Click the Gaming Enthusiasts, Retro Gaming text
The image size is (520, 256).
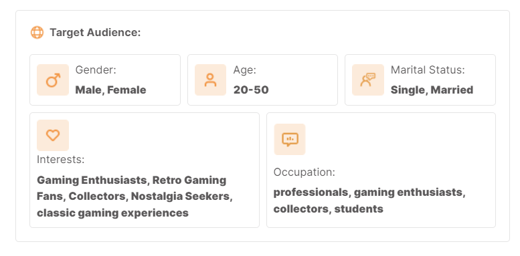point(132,180)
